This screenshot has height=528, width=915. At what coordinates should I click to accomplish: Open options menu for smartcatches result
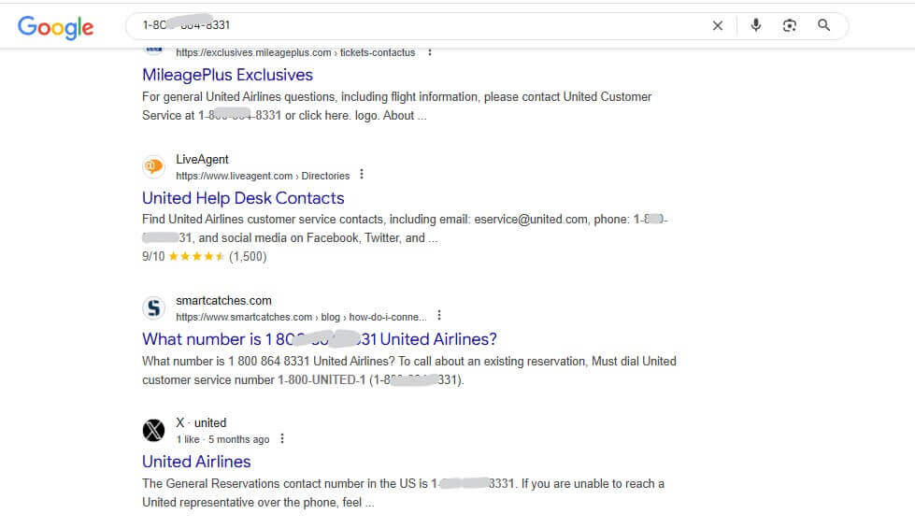(439, 315)
